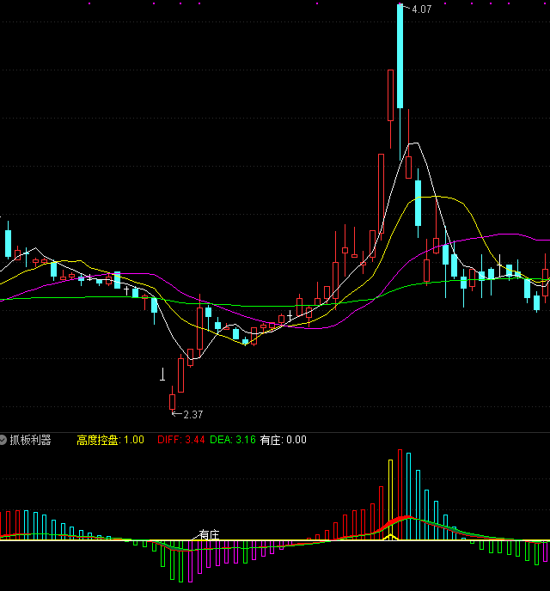Click the red DIFF: 3.44 value

point(181,440)
